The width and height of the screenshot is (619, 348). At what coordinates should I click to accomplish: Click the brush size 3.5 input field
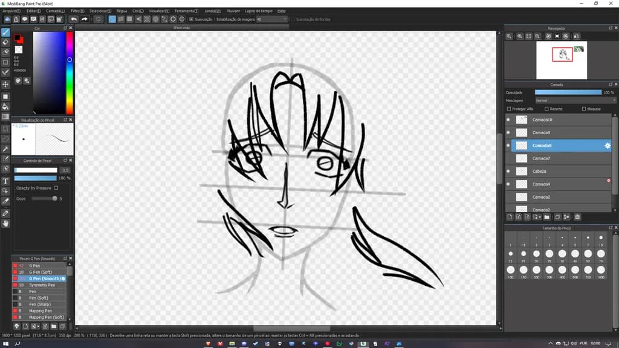65,170
